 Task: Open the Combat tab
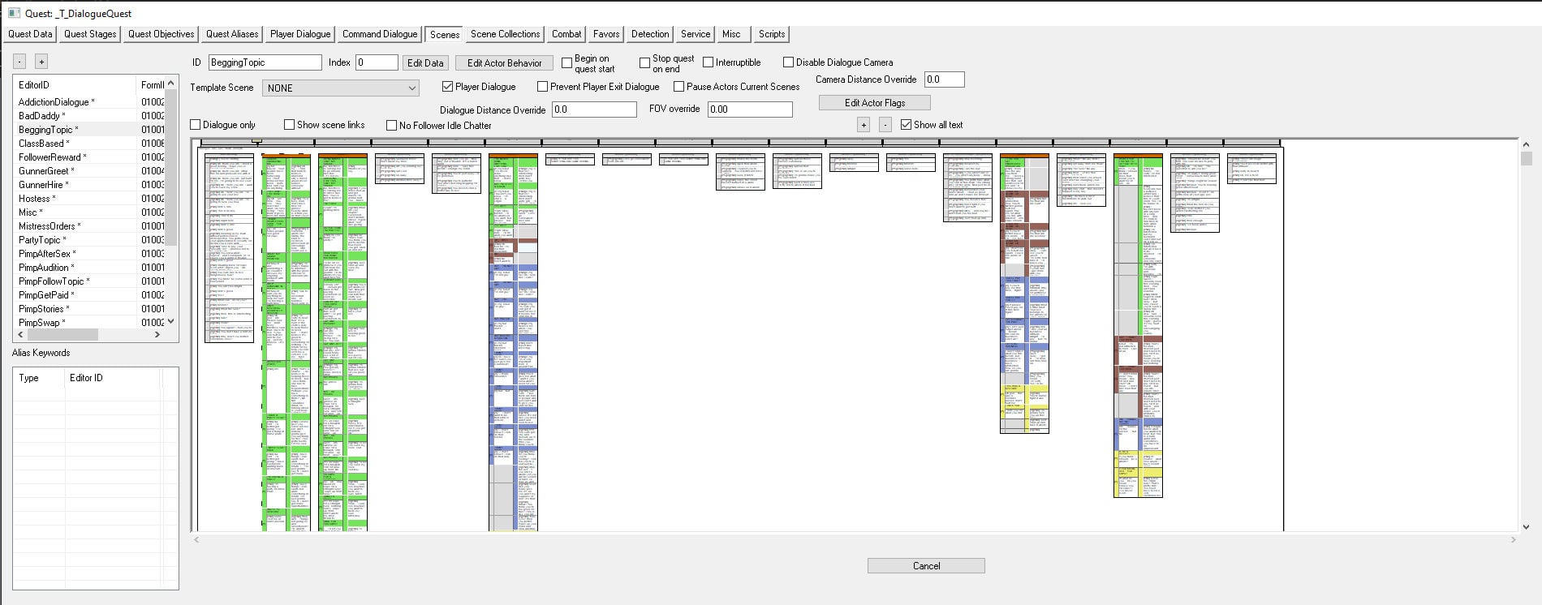click(566, 34)
